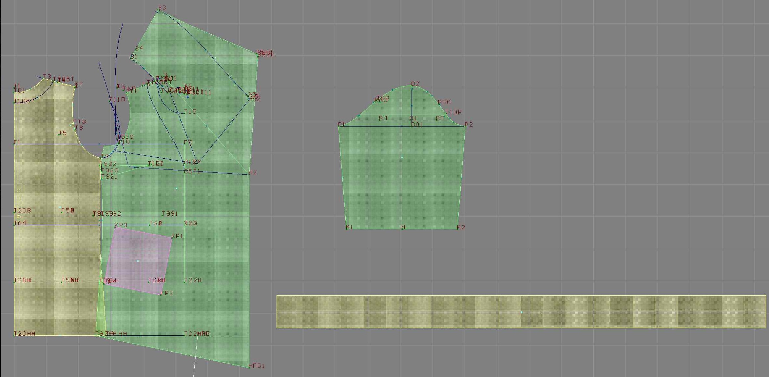The width and height of the screenshot is (769, 377).
Task: Click point О2 at sleeve cap top
Action: click(x=412, y=87)
